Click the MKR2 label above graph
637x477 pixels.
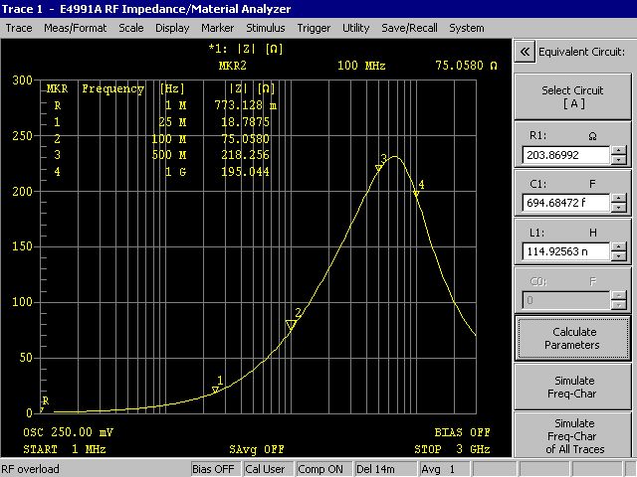coord(232,66)
